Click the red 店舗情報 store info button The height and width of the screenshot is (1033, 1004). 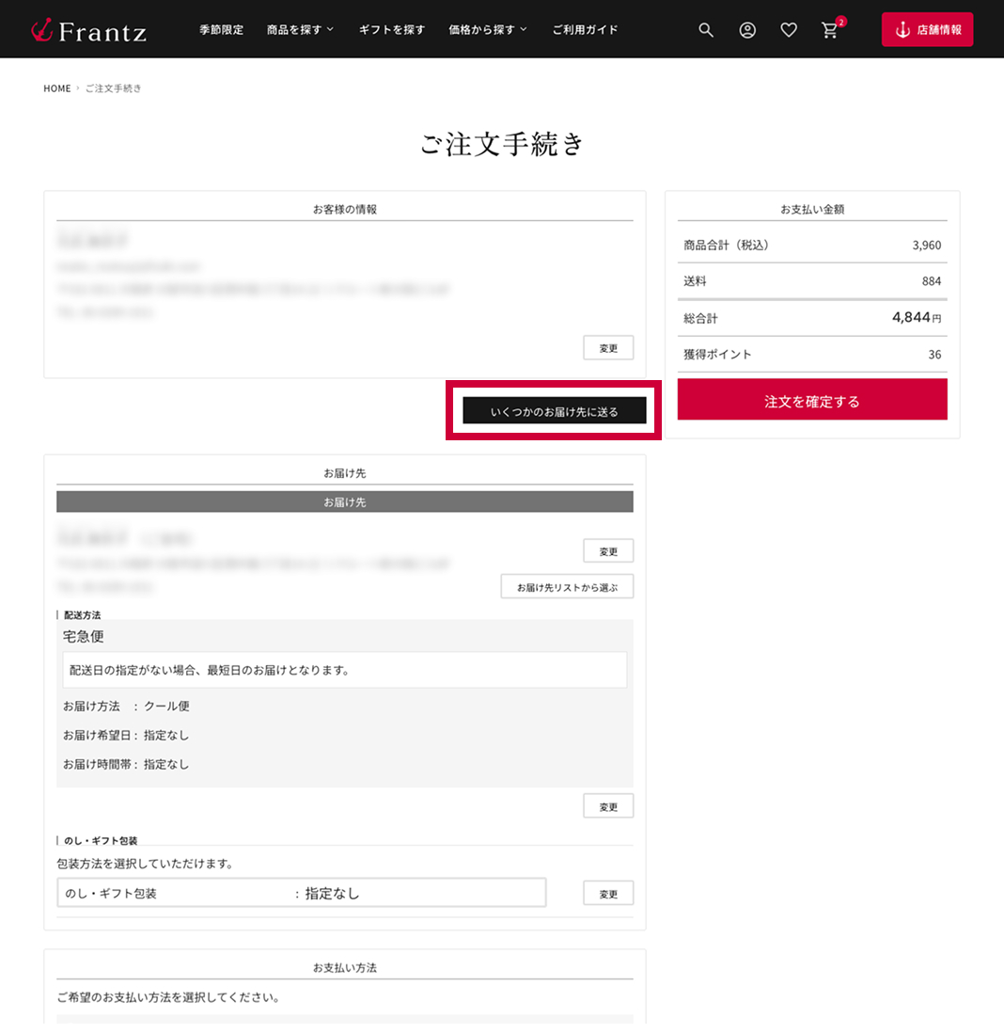point(927,30)
